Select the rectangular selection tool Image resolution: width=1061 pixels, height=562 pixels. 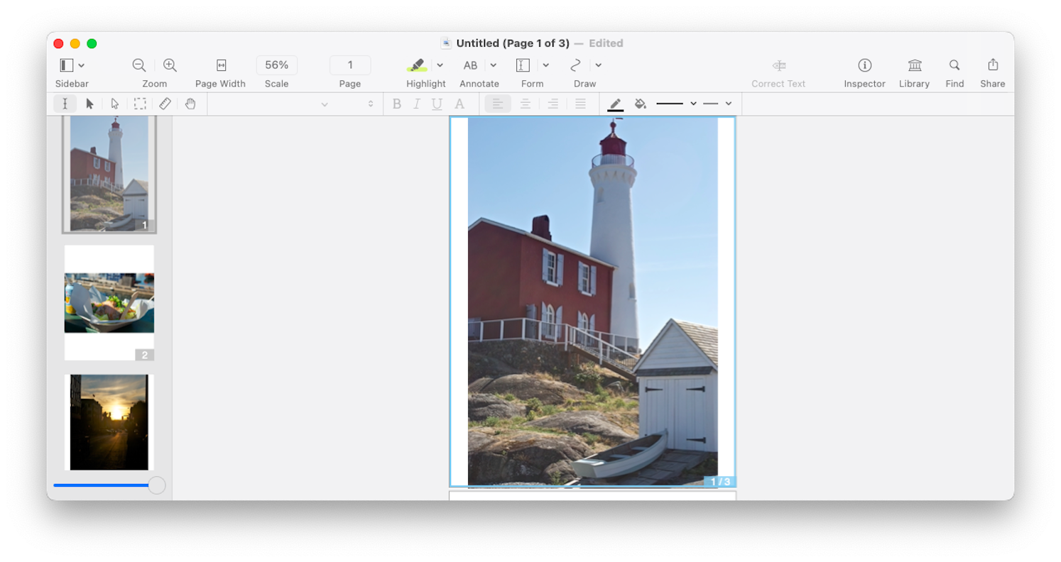(x=140, y=103)
